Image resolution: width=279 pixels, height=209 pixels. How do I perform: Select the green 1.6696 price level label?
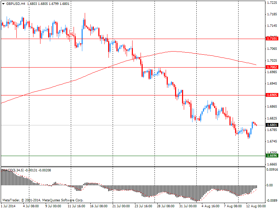[x=272, y=156]
